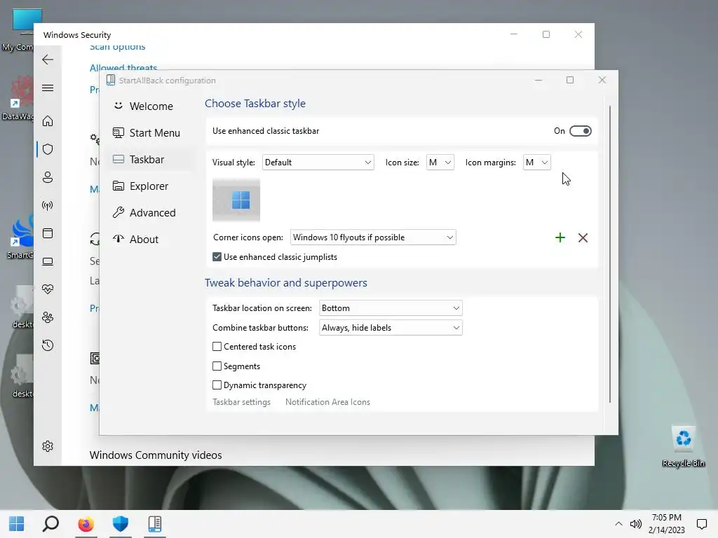718x538 pixels.
Task: Select Virus & threat protection shield icon
Action: tap(48, 149)
